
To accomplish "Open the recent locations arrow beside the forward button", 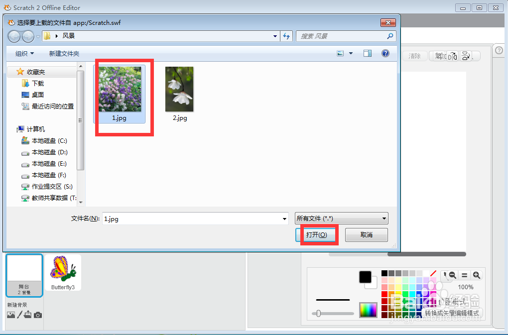I will point(38,36).
